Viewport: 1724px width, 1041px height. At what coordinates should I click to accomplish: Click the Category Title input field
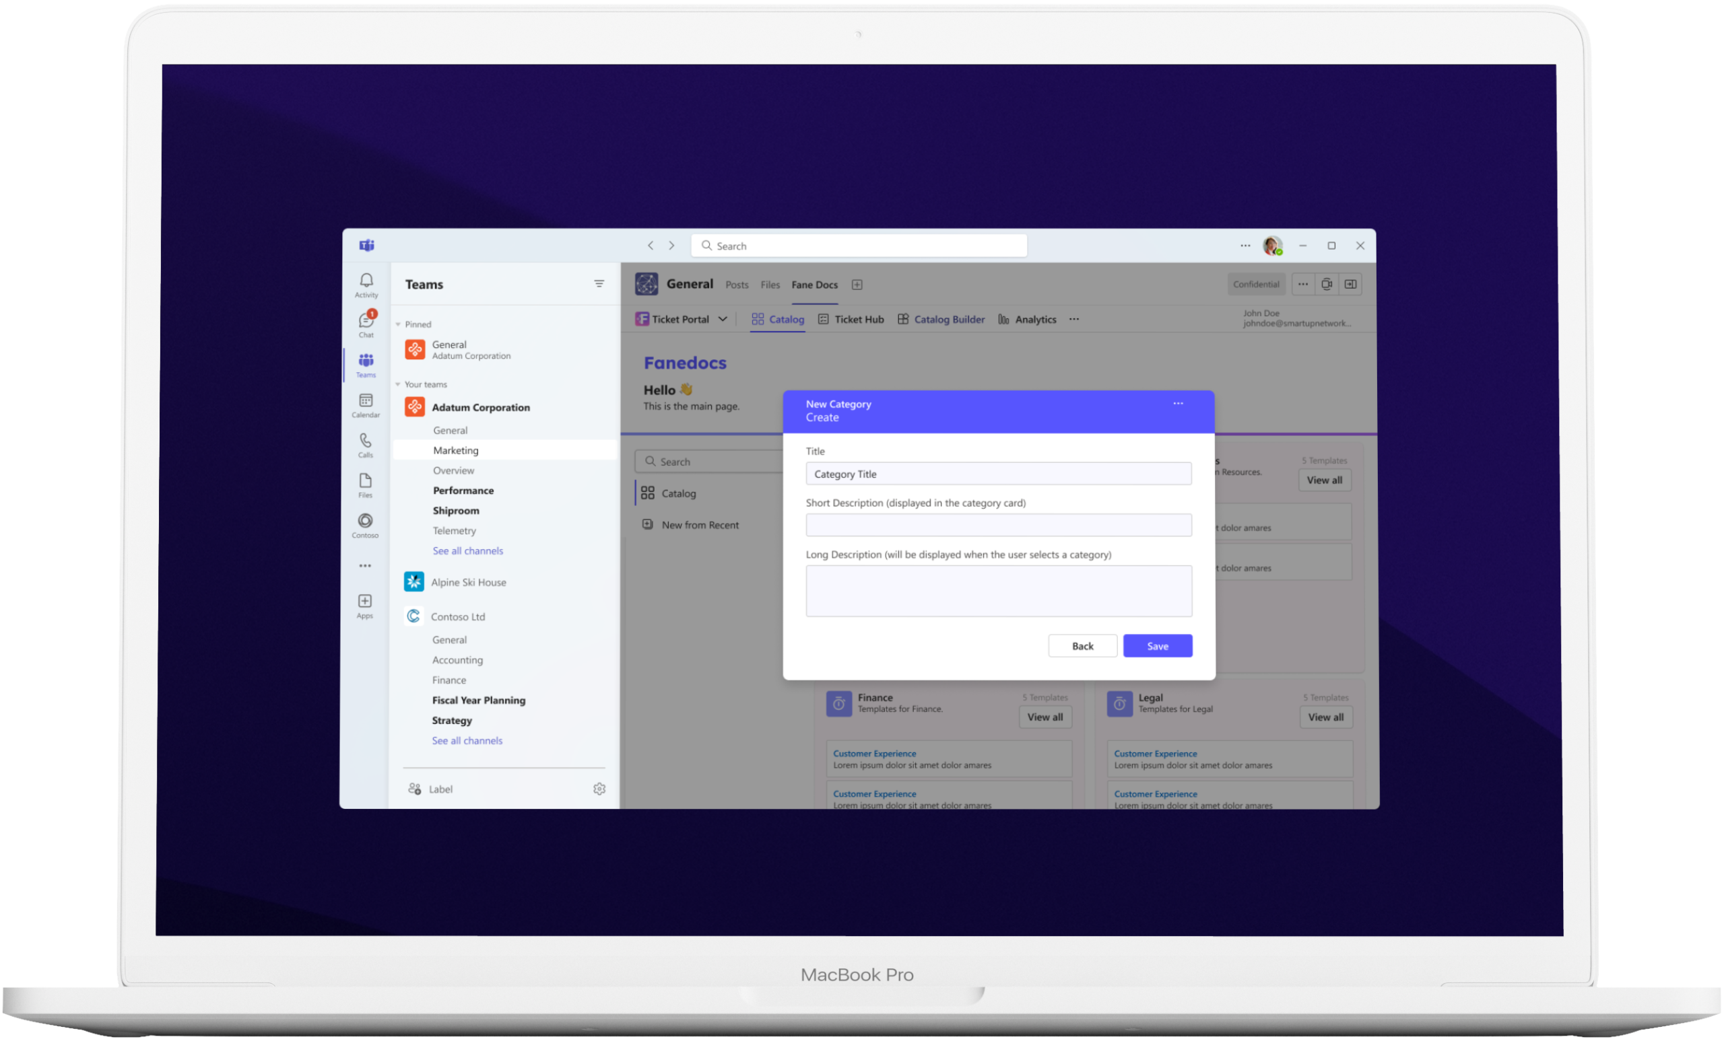(999, 474)
